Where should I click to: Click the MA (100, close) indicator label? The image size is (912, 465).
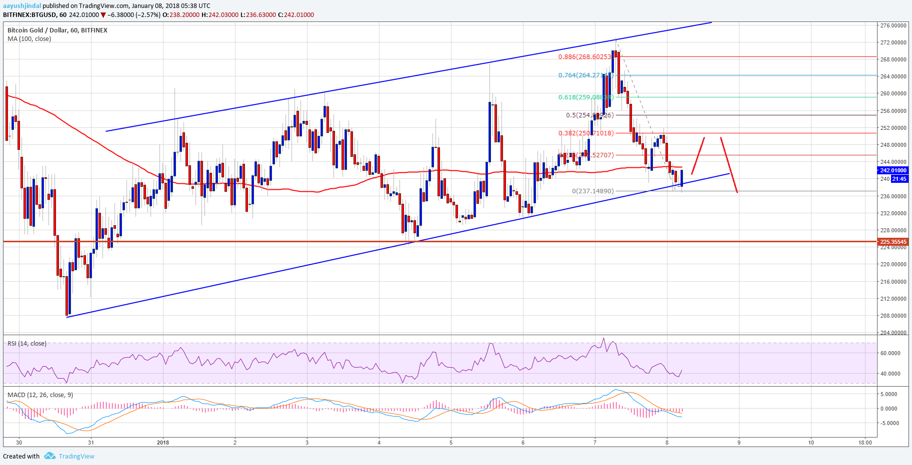29,39
